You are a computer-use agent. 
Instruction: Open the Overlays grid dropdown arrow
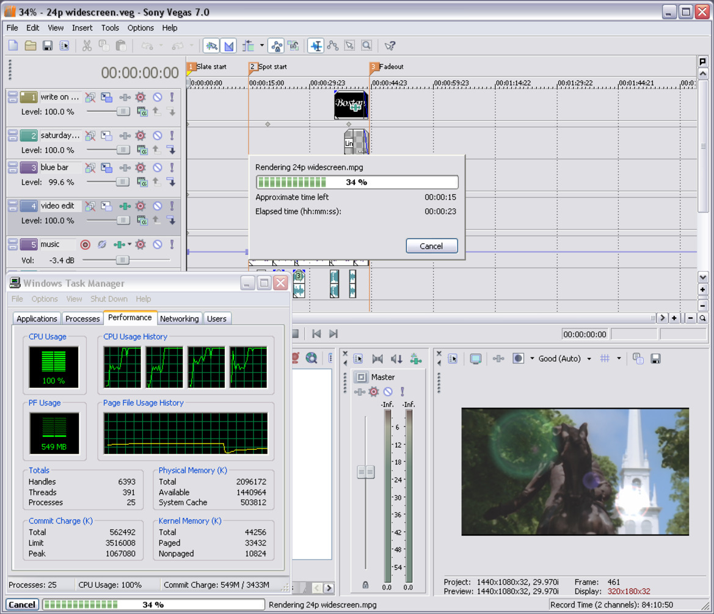click(x=619, y=359)
